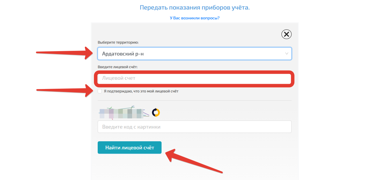Click the blurred captcha image

pyautogui.click(x=124, y=113)
